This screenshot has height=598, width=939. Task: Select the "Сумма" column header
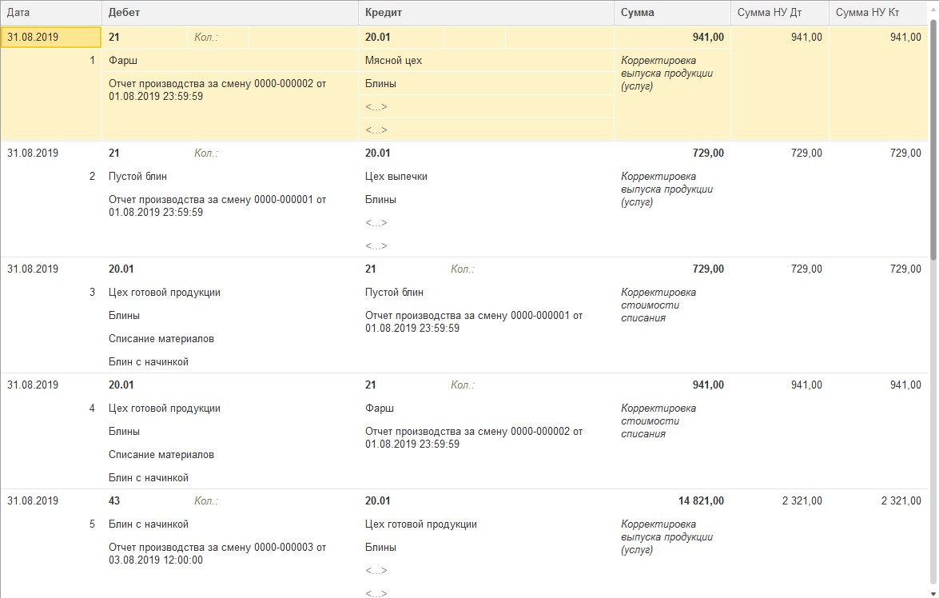pyautogui.click(x=637, y=12)
